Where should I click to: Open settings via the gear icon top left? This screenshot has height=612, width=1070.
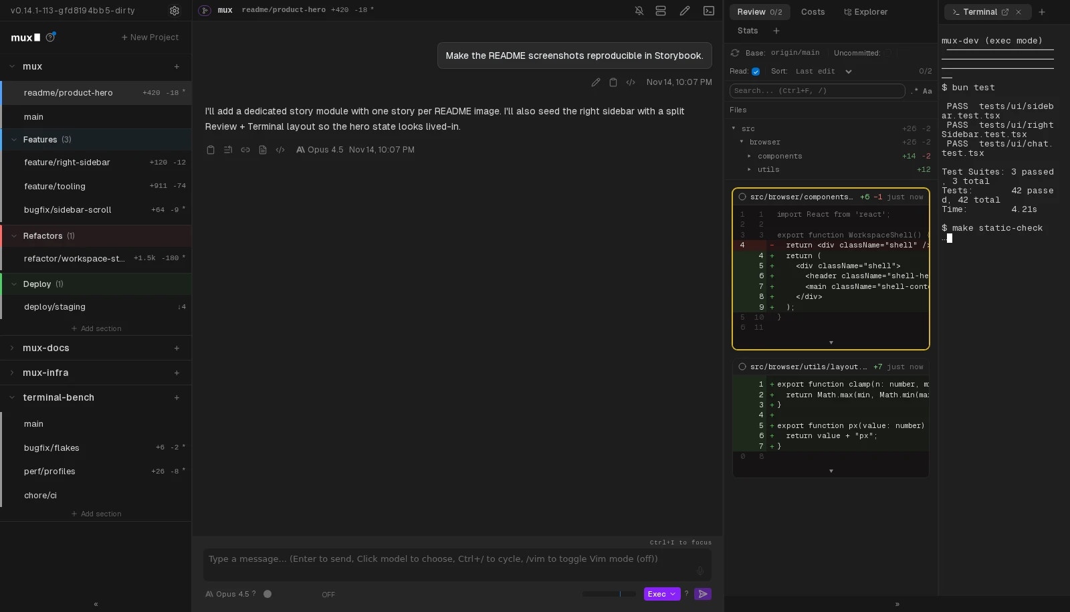[x=175, y=11]
